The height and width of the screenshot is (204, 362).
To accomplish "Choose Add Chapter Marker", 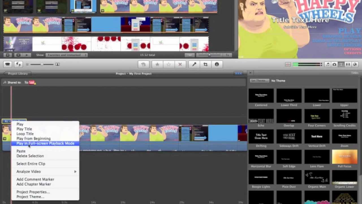I will pos(45,184).
